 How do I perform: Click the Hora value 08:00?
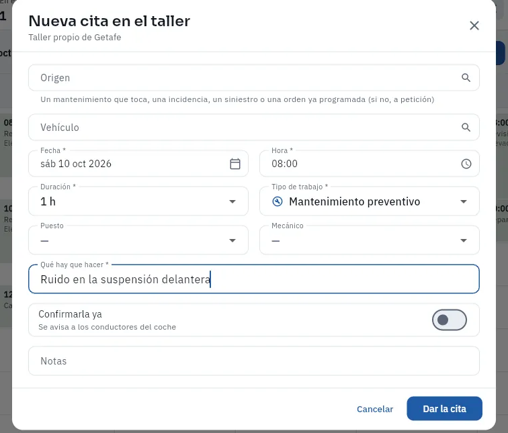[x=284, y=164]
